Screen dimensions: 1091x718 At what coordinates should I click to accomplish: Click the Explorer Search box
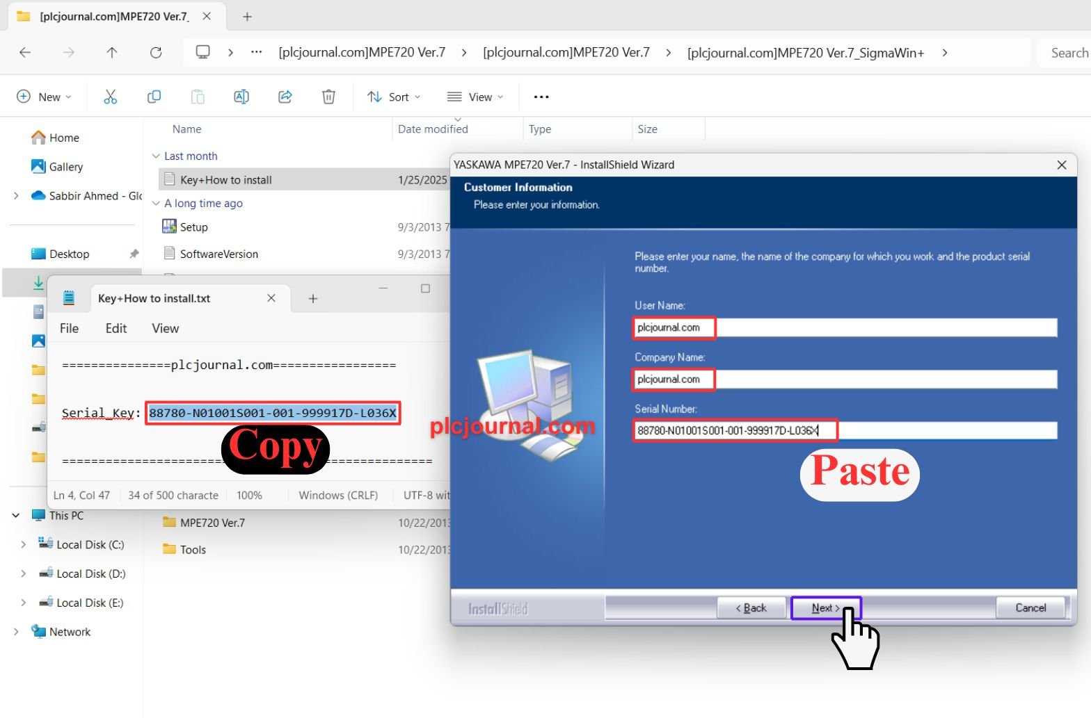(1065, 53)
